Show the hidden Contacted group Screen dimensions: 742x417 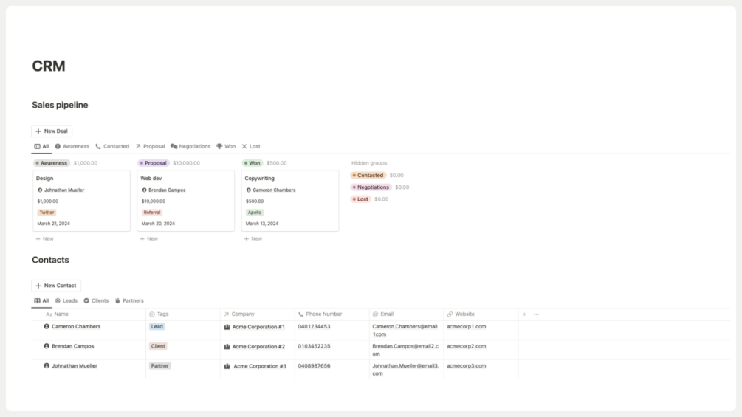[368, 176]
